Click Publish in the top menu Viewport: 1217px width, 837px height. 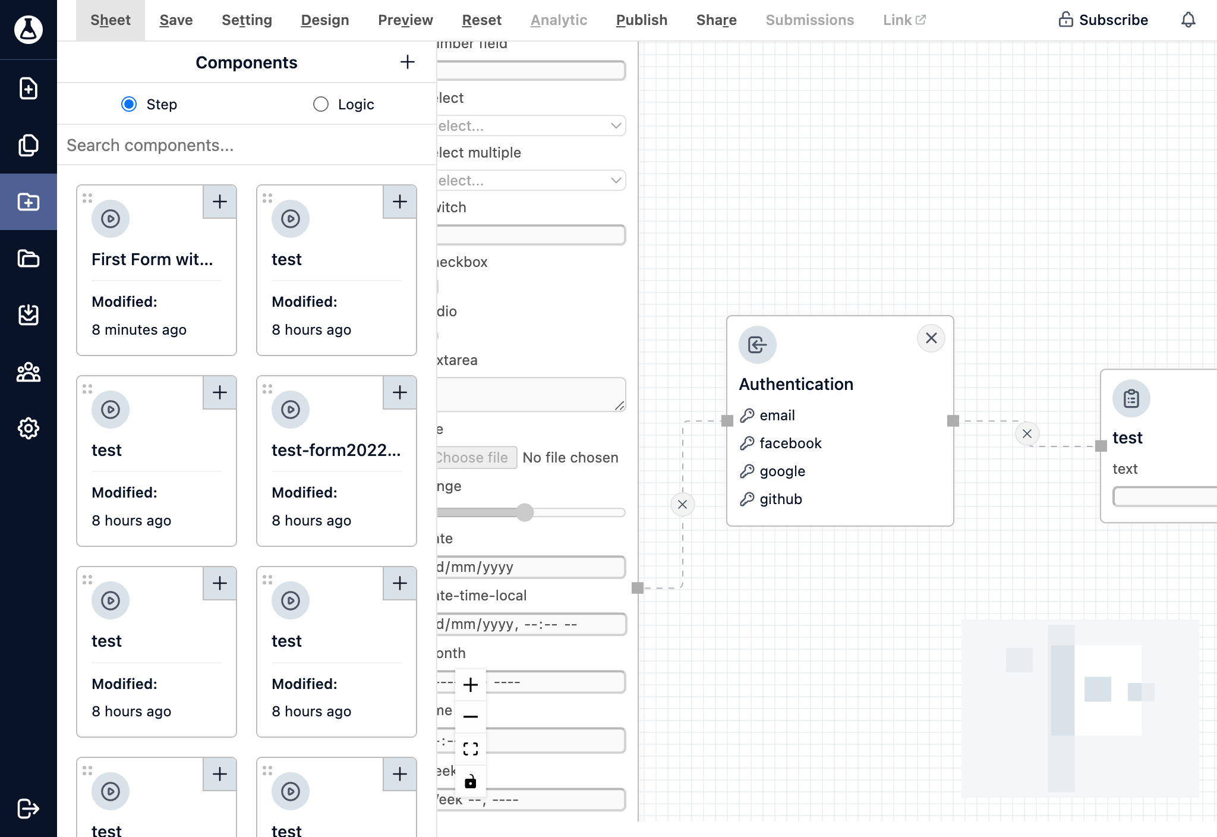(642, 20)
